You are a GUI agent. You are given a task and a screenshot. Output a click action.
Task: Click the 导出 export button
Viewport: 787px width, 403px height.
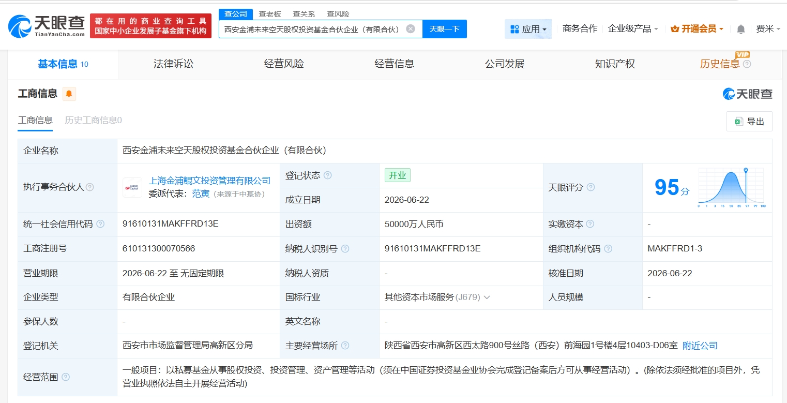pyautogui.click(x=749, y=121)
